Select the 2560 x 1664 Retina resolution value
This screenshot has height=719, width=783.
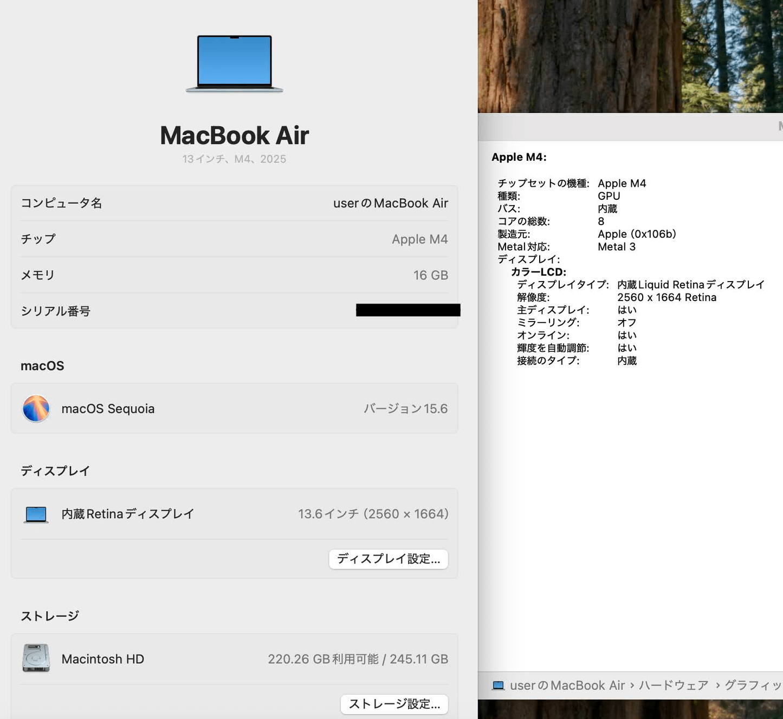click(668, 297)
